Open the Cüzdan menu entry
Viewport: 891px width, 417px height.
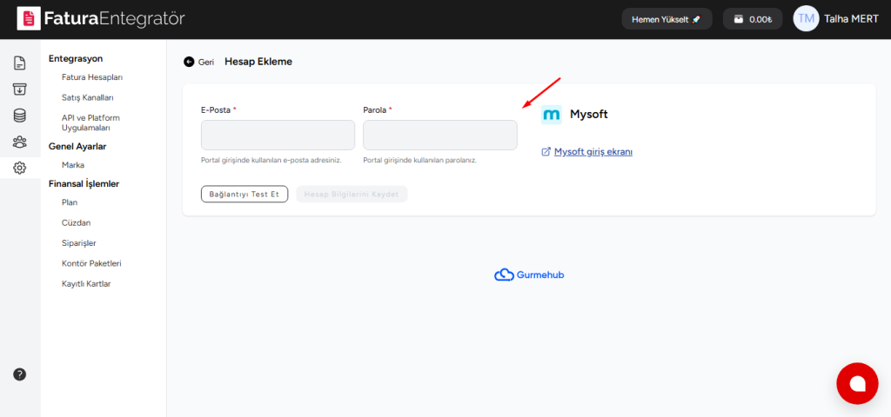tap(77, 222)
